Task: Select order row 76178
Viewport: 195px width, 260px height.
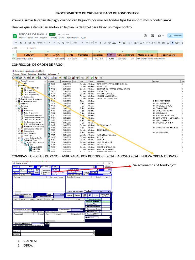Action: tap(53, 104)
